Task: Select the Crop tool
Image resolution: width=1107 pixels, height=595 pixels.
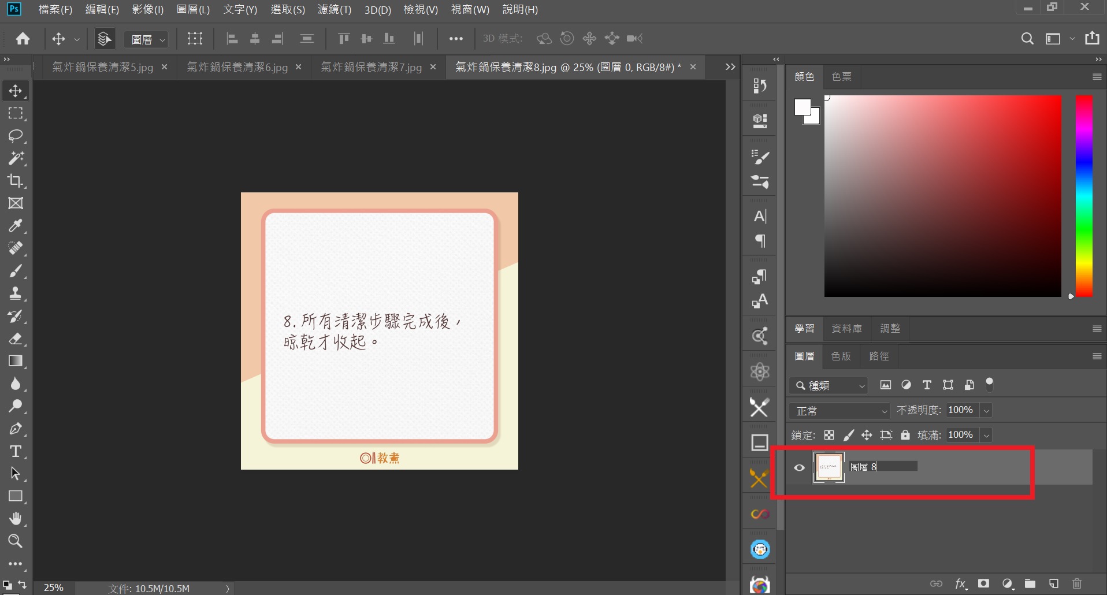Action: (15, 181)
